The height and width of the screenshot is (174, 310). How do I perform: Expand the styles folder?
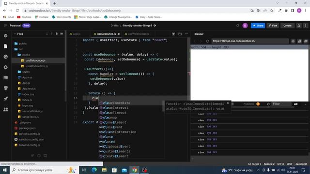26,72
